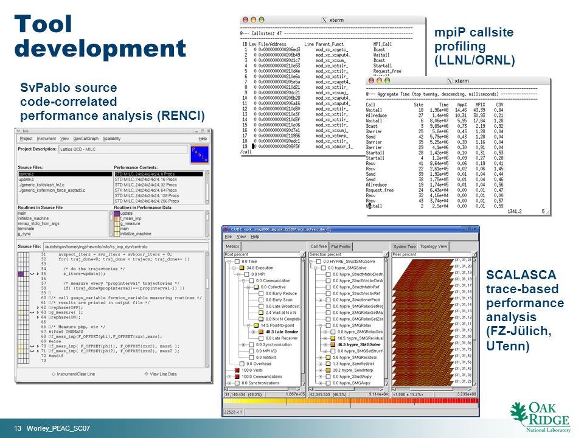Click the yellow box beside 5.6 hypre_SMGResidual
584x438 pixels.
[x=328, y=357]
